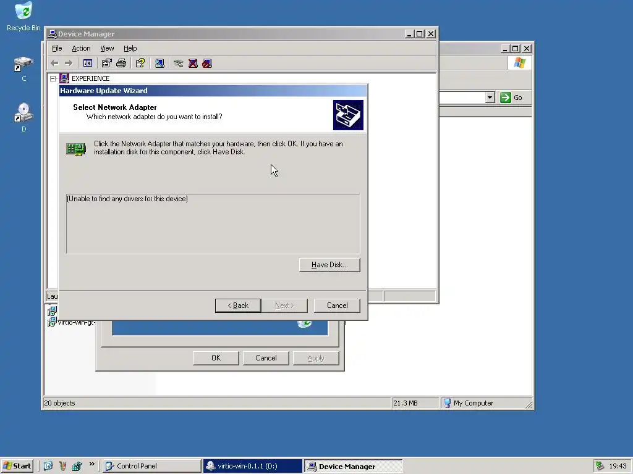633x474 pixels.
Task: Click the Device Manager taskbar button
Action: point(353,466)
